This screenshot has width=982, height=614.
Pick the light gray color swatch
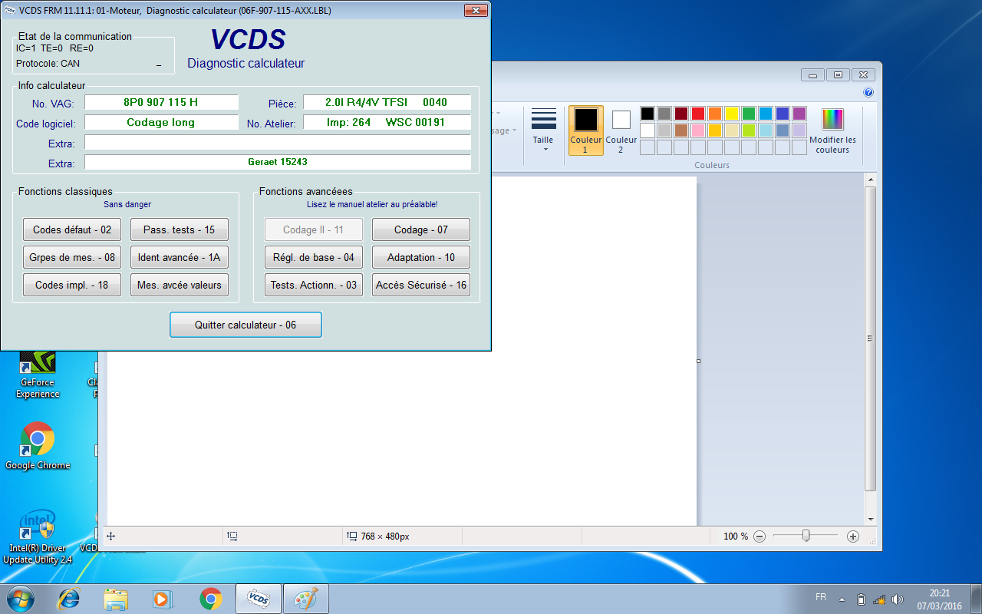point(664,130)
